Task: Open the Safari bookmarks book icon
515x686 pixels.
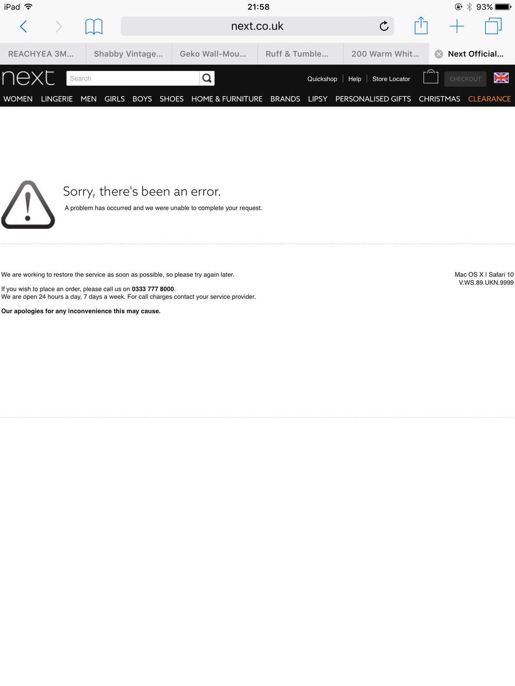Action: [x=94, y=26]
